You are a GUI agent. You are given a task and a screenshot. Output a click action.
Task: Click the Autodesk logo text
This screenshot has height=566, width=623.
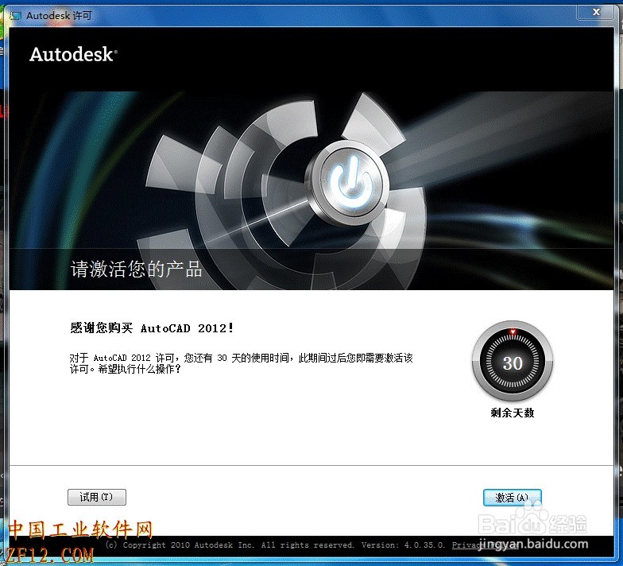pos(73,54)
